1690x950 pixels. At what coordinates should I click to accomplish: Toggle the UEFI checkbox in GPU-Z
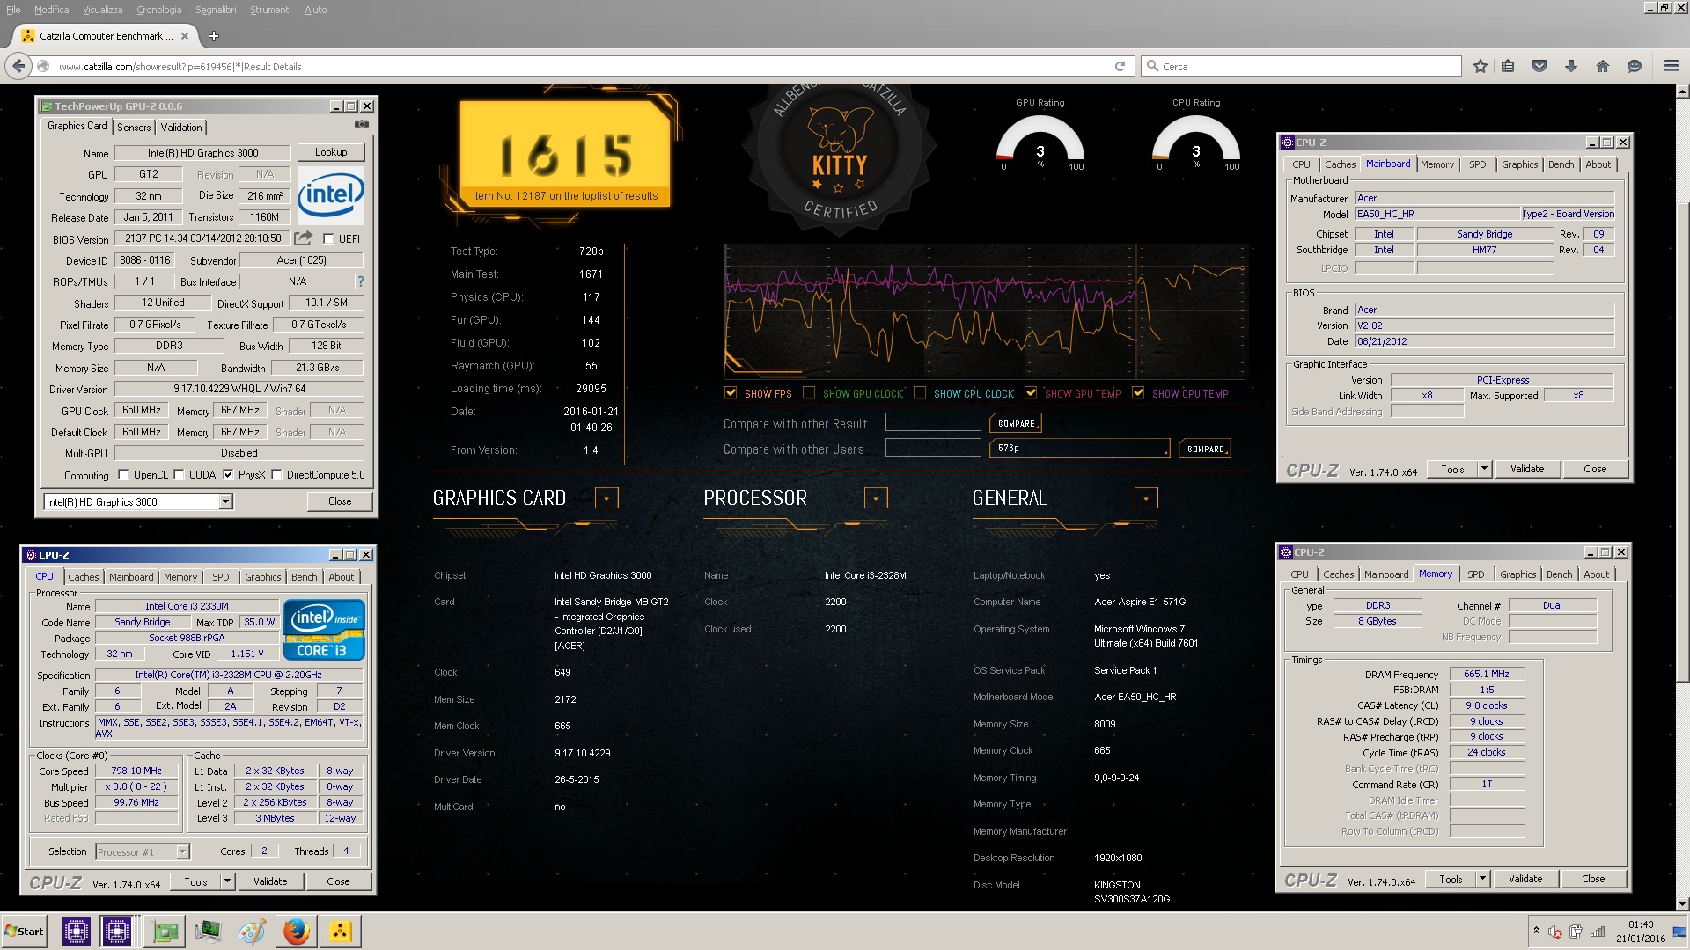tap(328, 238)
